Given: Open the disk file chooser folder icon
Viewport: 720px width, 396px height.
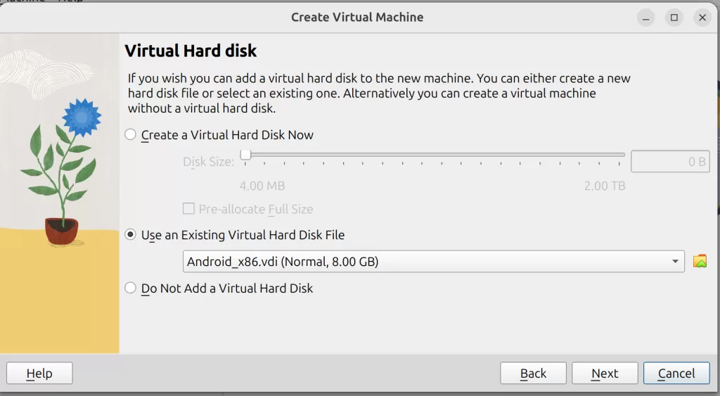Looking at the screenshot, I should tap(700, 262).
